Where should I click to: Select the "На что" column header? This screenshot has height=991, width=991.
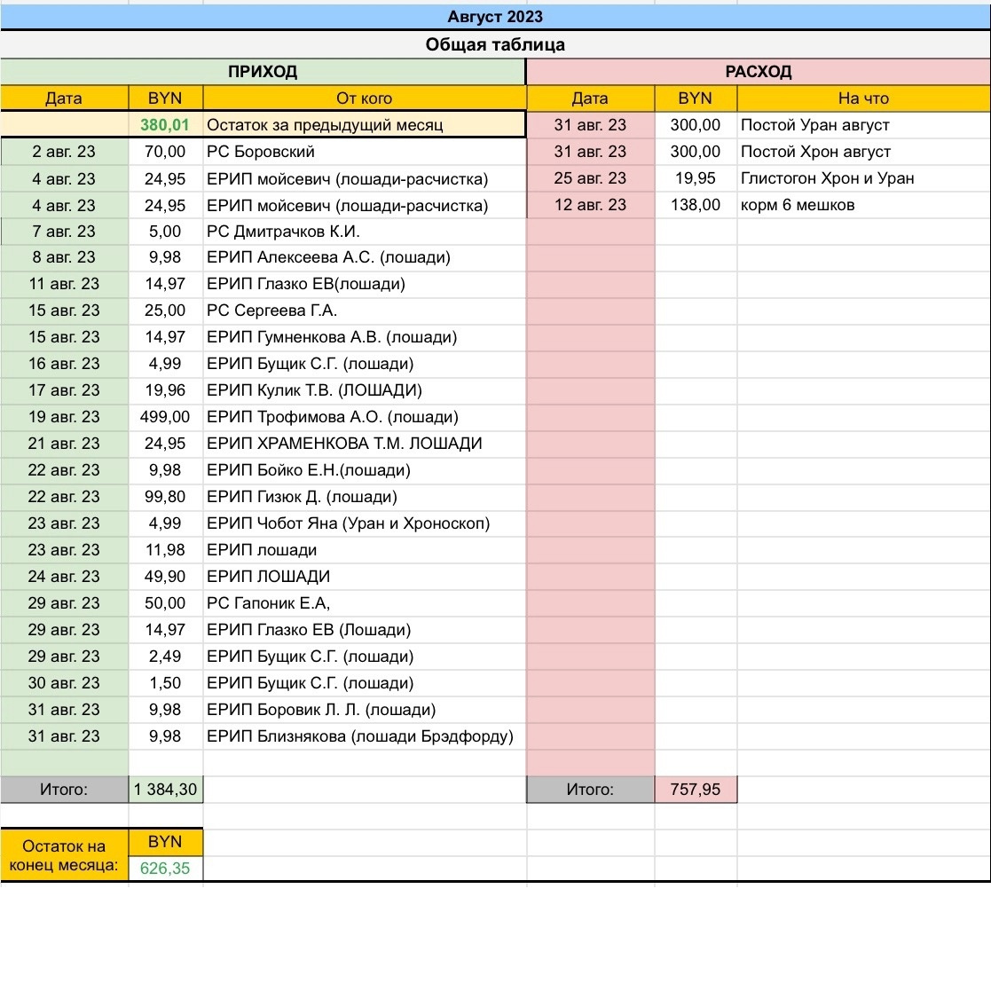tap(862, 98)
